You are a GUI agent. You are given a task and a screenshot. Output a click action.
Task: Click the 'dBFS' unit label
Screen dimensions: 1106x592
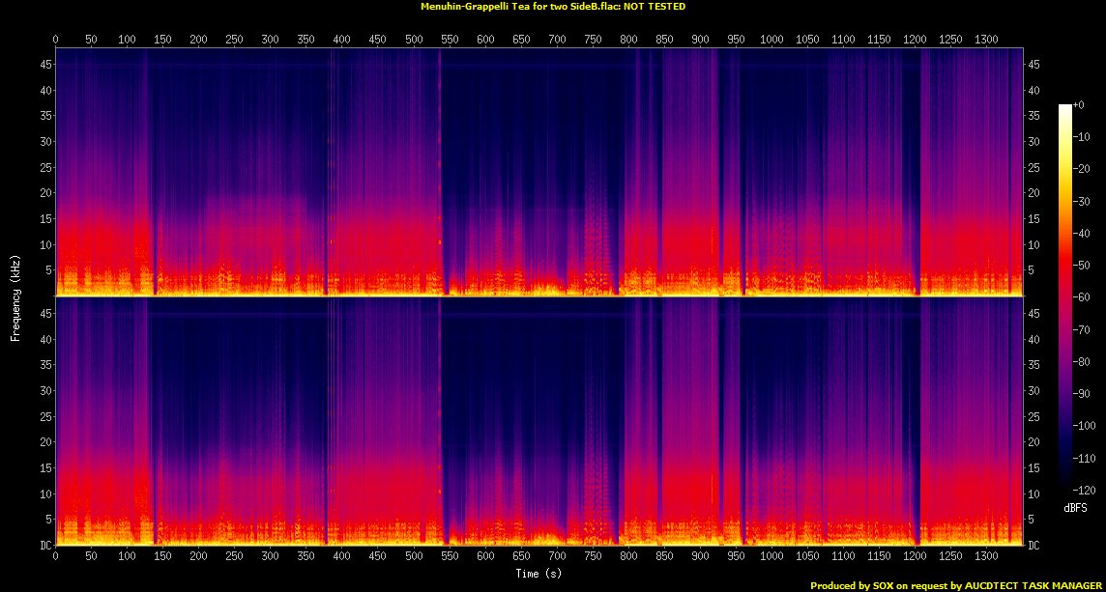[x=1075, y=507]
